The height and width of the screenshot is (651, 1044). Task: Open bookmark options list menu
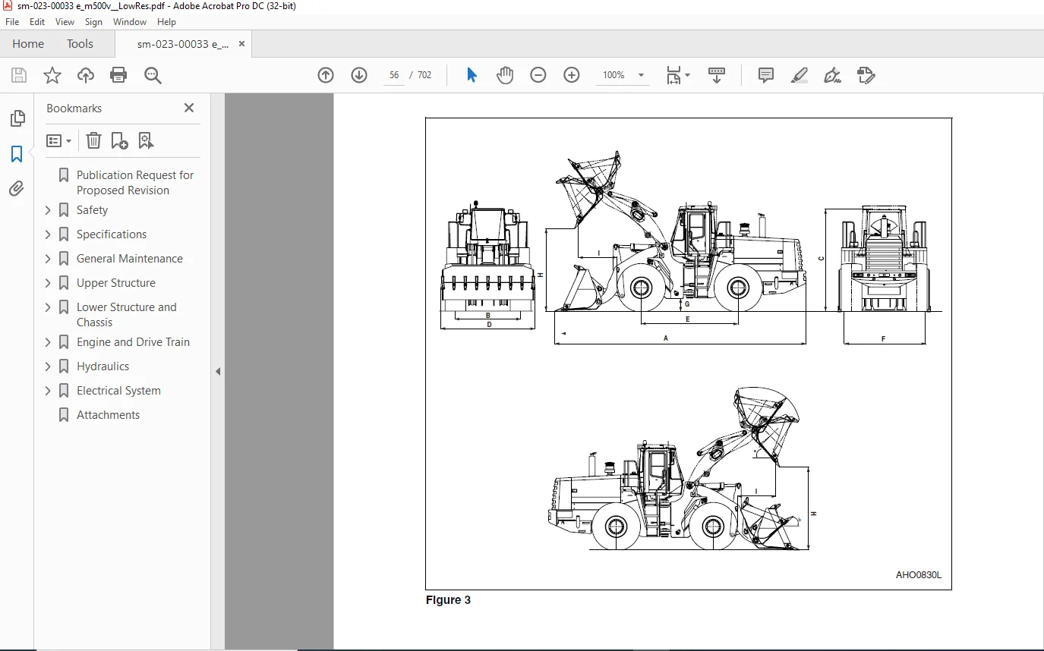(59, 140)
